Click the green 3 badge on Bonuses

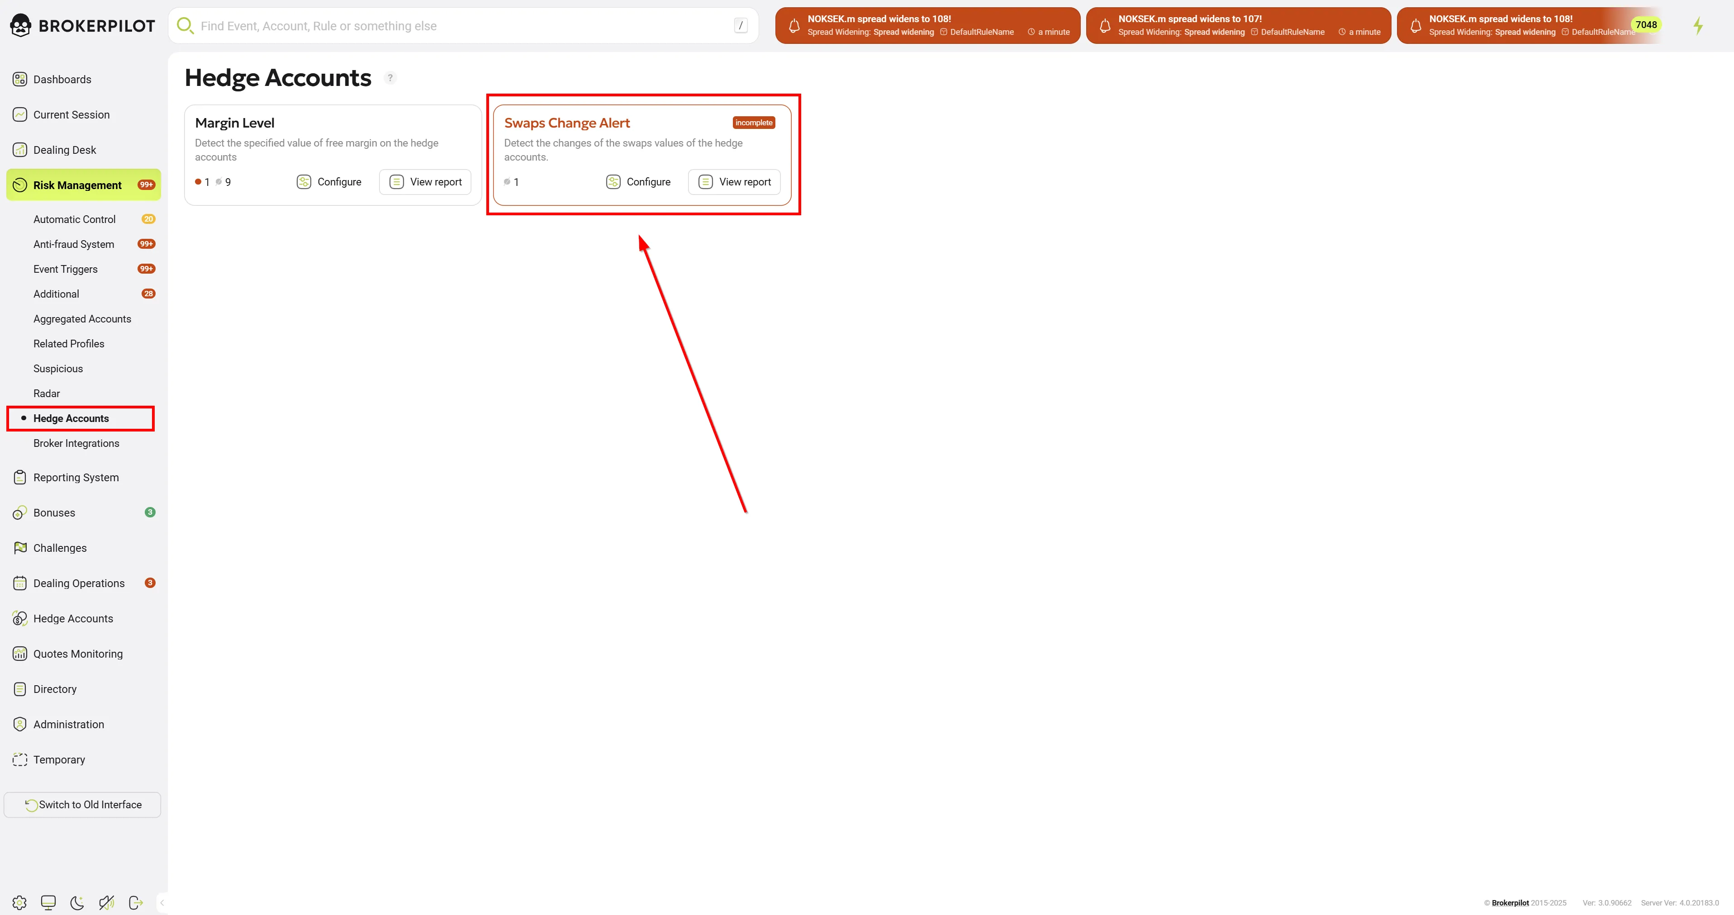click(150, 512)
